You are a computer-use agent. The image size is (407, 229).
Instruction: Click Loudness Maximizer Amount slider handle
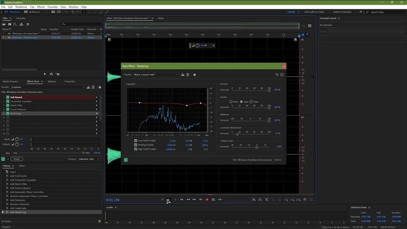coord(237,134)
